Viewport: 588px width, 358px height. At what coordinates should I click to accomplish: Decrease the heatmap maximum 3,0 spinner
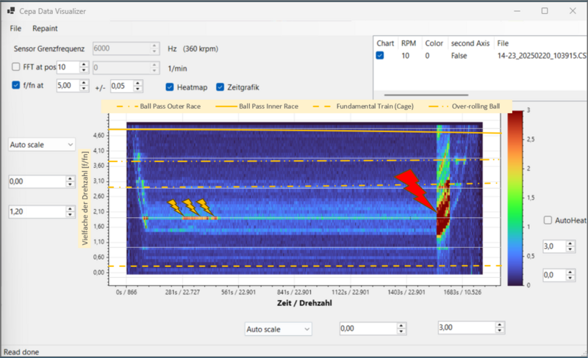[570, 250]
